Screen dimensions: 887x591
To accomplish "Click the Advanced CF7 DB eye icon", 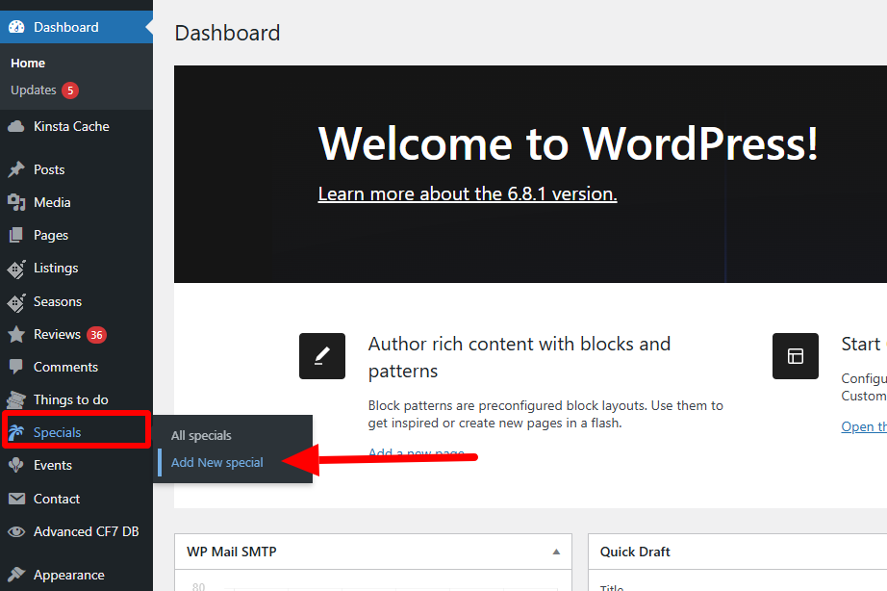I will point(16,531).
